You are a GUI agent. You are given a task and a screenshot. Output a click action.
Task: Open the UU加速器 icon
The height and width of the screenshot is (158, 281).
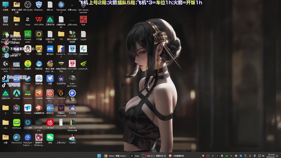click(28, 123)
